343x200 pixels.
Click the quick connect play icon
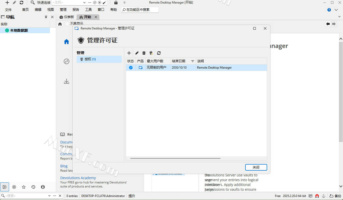(100, 3)
